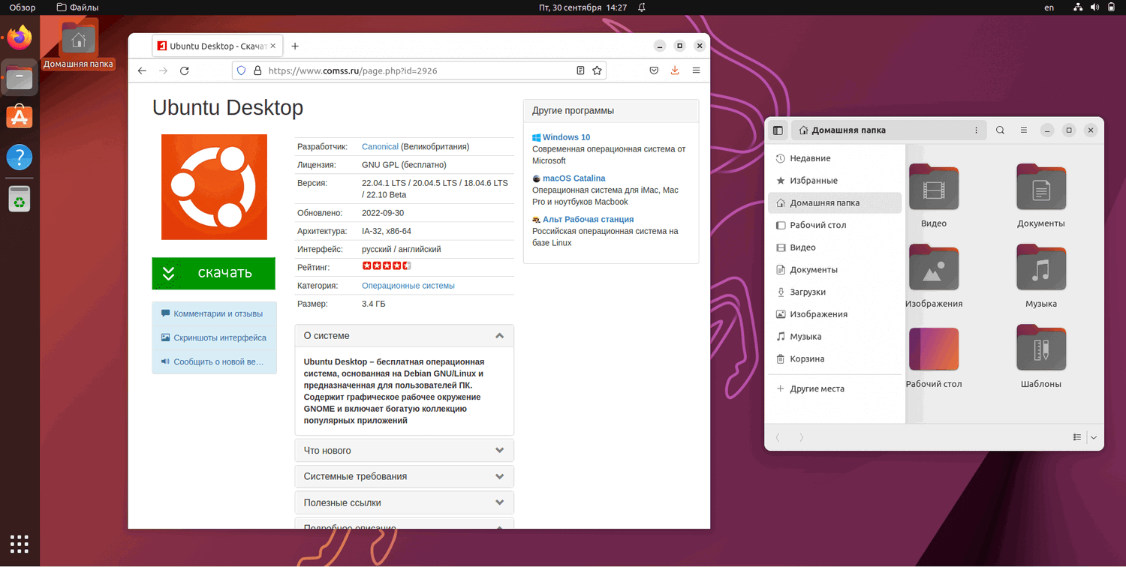Expand the Системные требования section
Screen dimensions: 1126x567
405,476
